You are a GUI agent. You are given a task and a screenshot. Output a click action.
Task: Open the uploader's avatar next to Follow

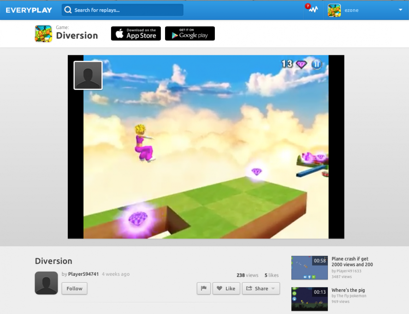point(46,283)
